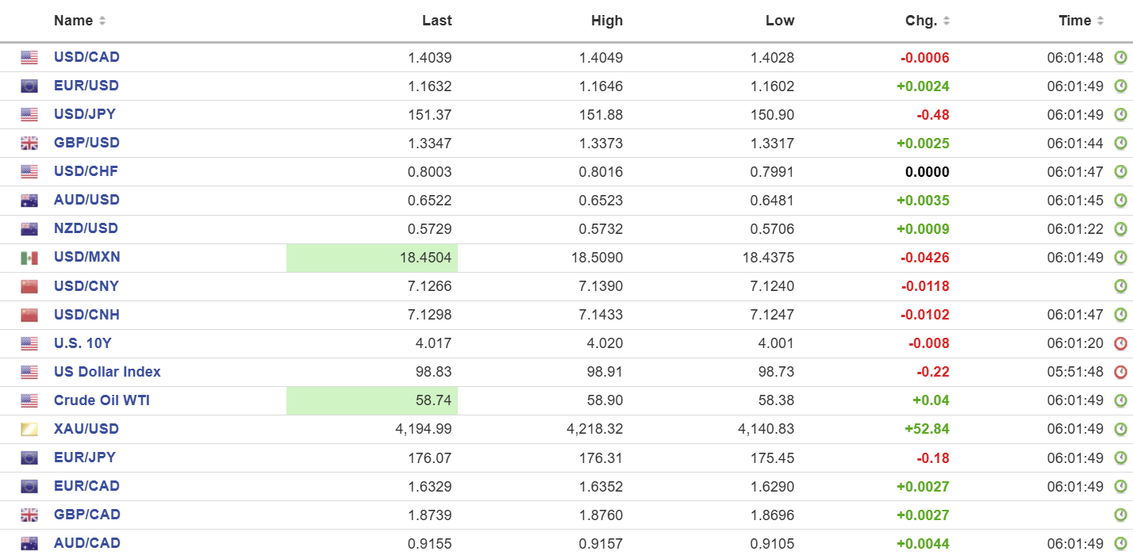Click the red clock icon for US Dollar Index
The width and height of the screenshot is (1133, 555).
point(1120,372)
